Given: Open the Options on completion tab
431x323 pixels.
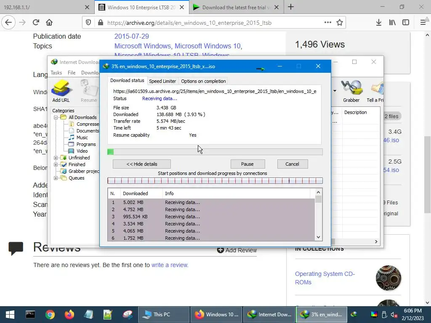Looking at the screenshot, I should point(203,81).
